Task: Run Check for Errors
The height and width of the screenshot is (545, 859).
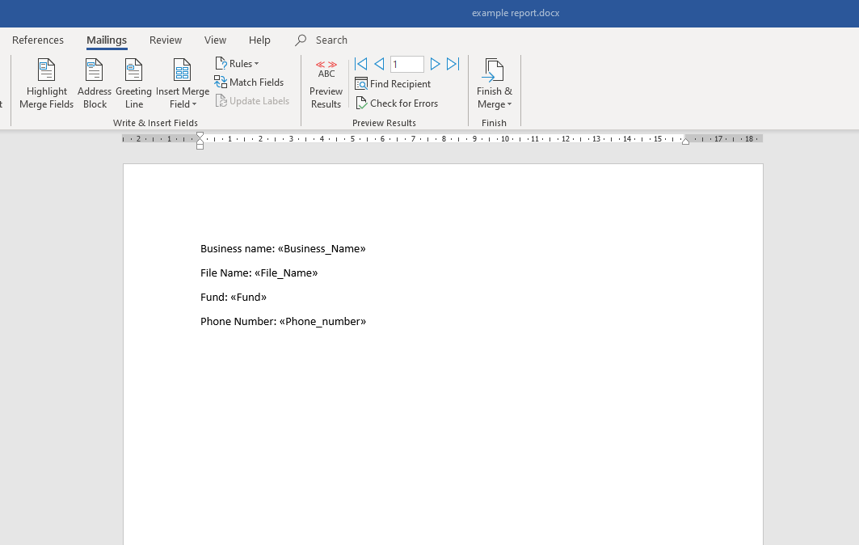Action: pyautogui.click(x=397, y=103)
